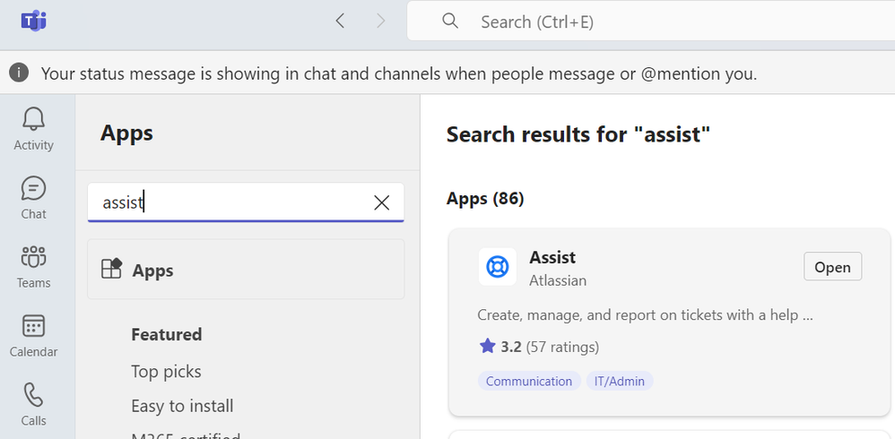
Task: Click the Apps (86) results heading
Action: (485, 198)
